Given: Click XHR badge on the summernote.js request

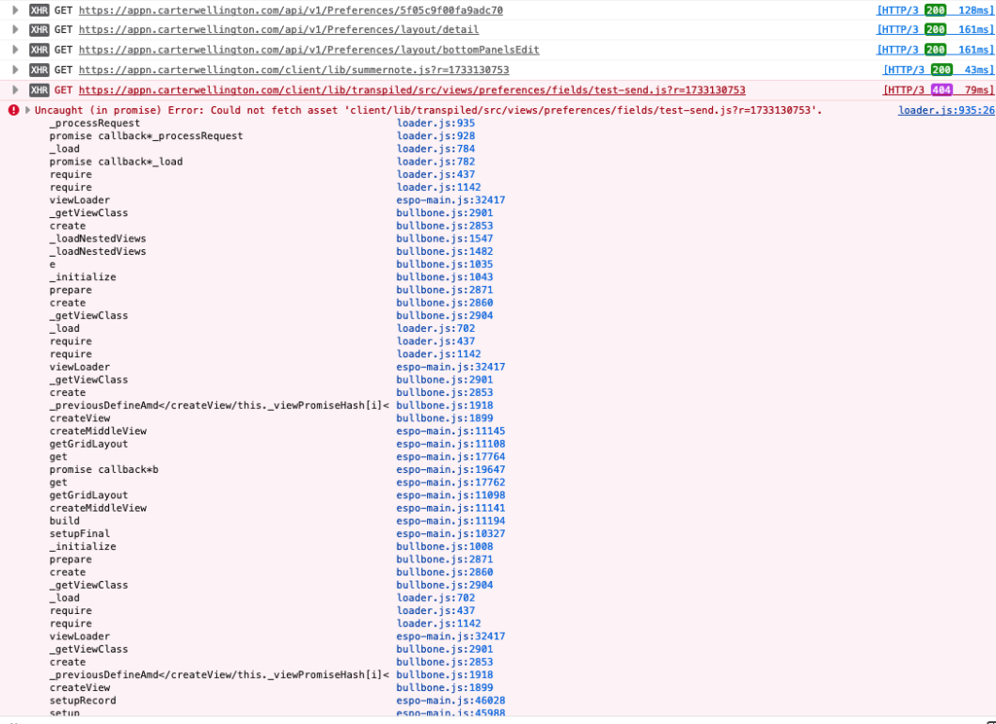Looking at the screenshot, I should tap(39, 70).
